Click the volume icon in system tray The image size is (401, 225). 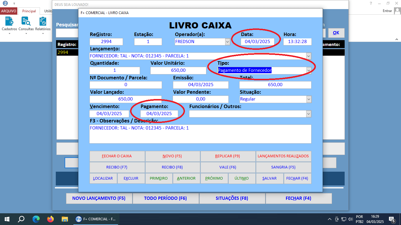click(350, 219)
